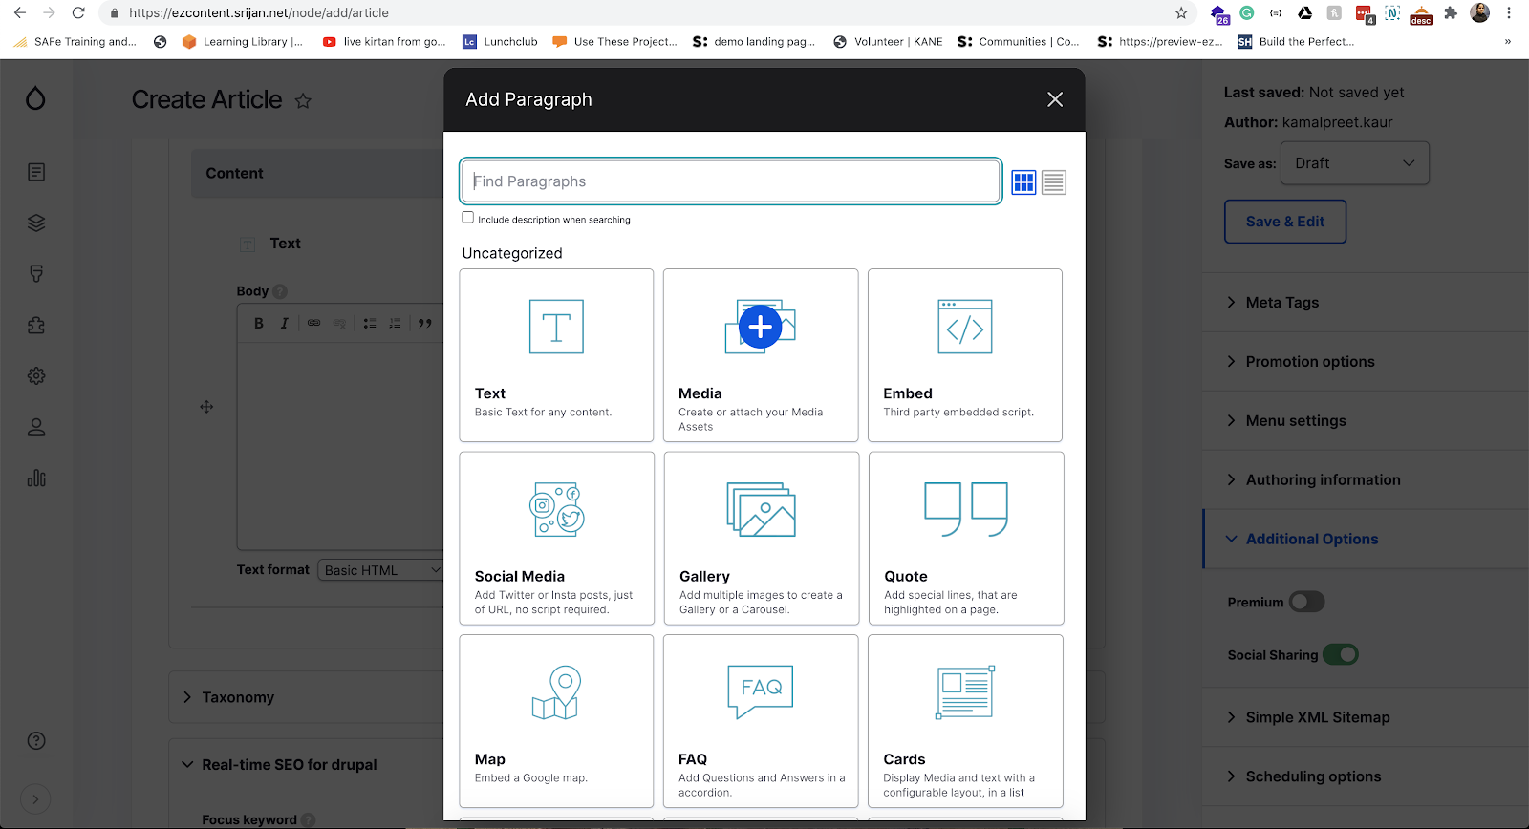Open the Learning Library bookmark
Viewport: 1529px width, 829px height.
tap(243, 42)
